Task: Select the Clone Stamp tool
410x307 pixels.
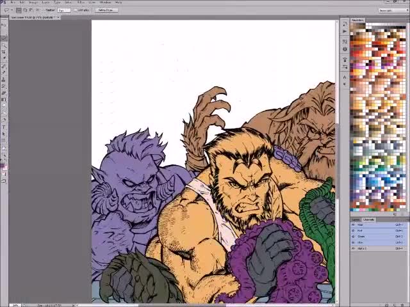Action: (x=4, y=79)
